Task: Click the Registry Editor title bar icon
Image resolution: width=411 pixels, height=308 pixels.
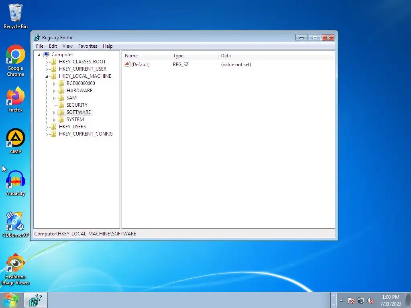Action: (x=37, y=37)
